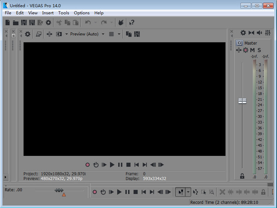Expand the overlays grid dropdown arrow
Image resolution: width=277 pixels, height=208 pixels.
tap(119, 34)
